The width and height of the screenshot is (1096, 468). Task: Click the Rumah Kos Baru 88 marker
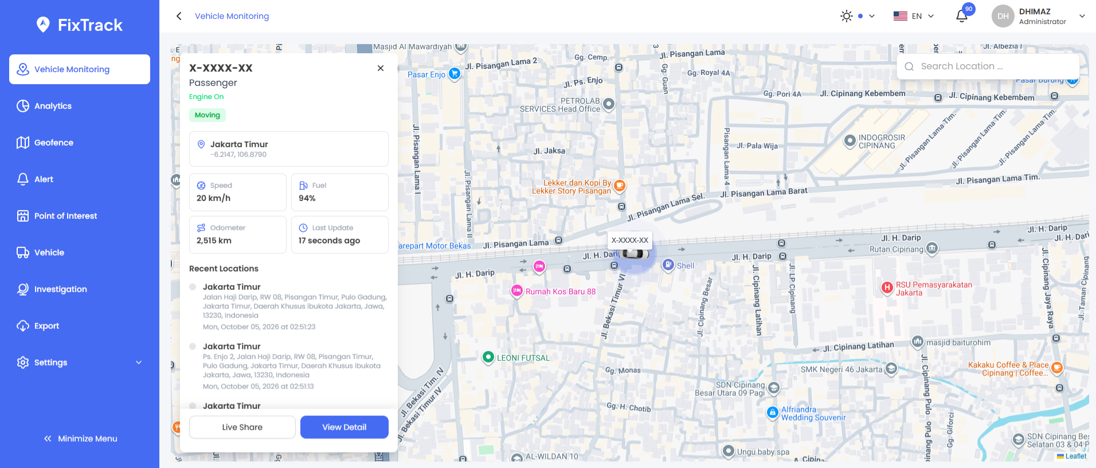tap(517, 291)
